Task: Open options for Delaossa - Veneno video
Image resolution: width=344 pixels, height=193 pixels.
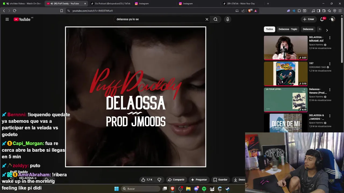Action: [x=330, y=90]
